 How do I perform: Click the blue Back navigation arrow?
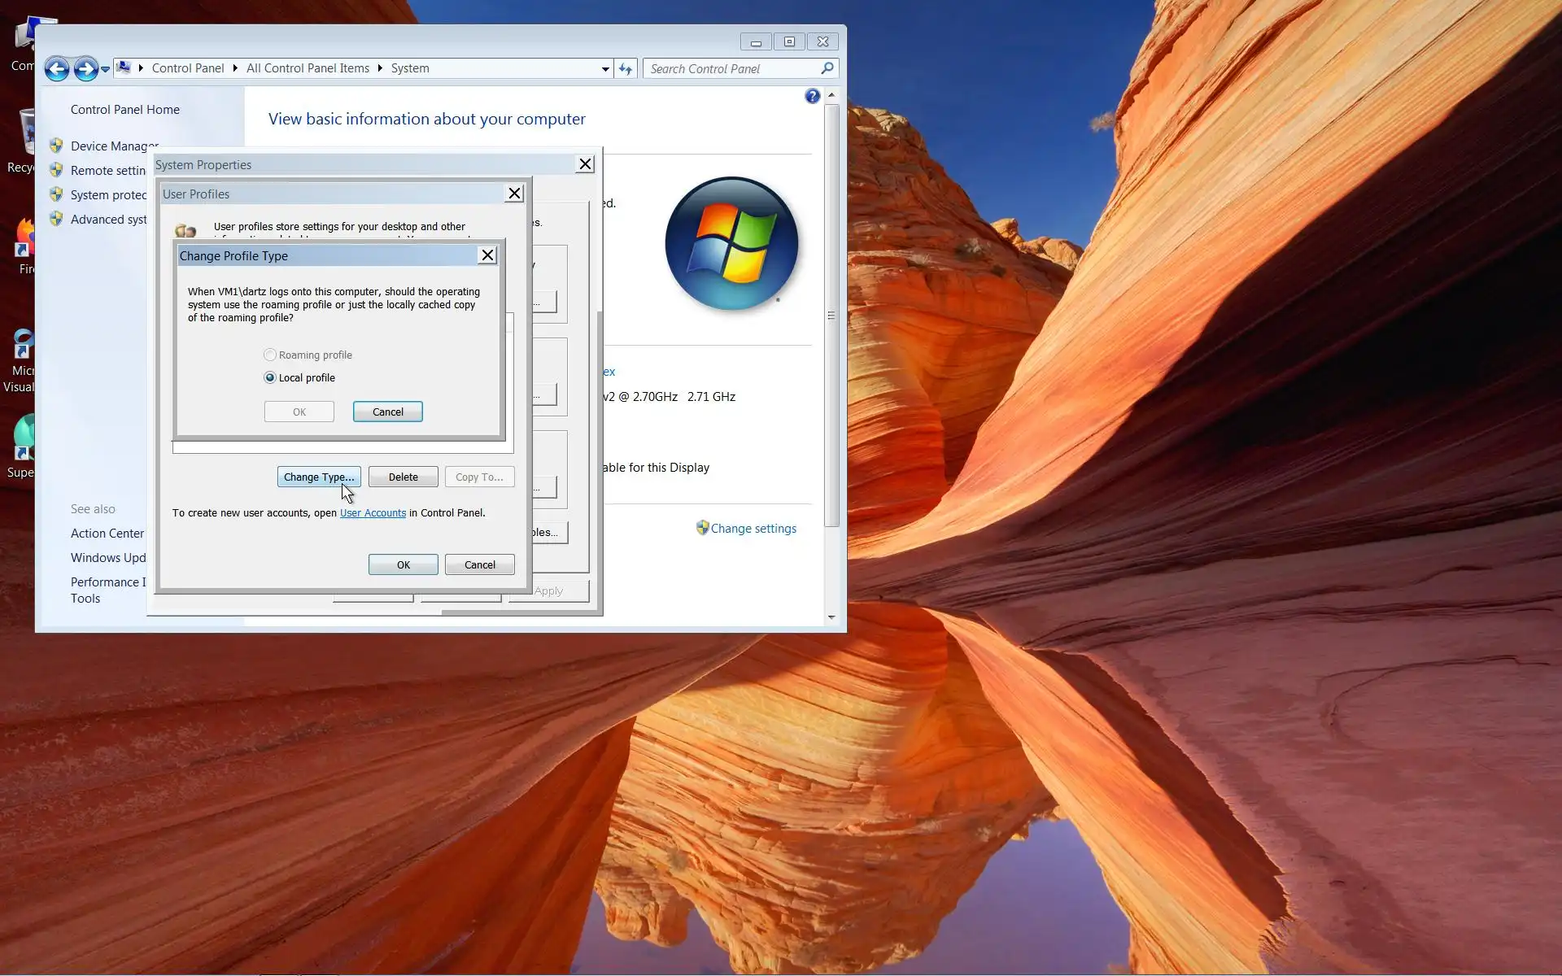(x=56, y=69)
